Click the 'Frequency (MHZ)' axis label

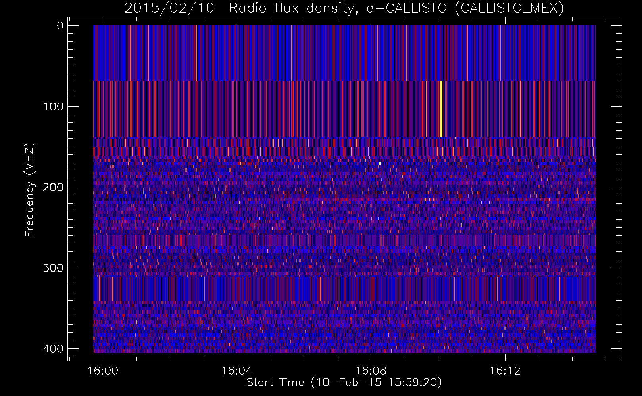point(30,190)
